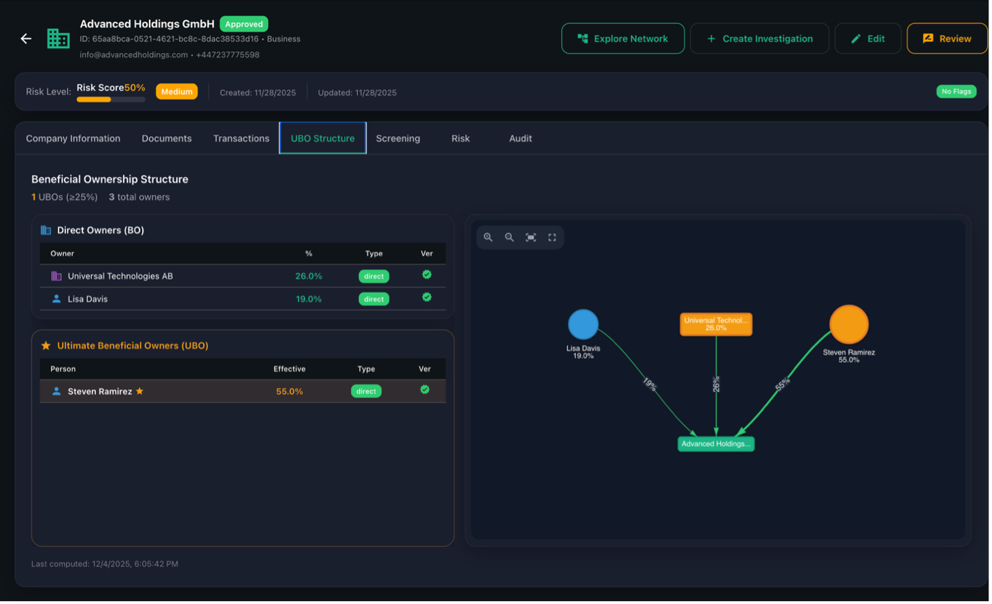Click the Steven Ramirez node in the graph
Viewport: 992px width, 604px height.
click(x=849, y=323)
